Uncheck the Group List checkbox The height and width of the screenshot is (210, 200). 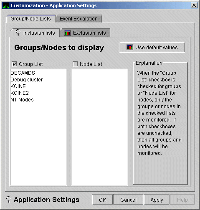[x=14, y=64]
